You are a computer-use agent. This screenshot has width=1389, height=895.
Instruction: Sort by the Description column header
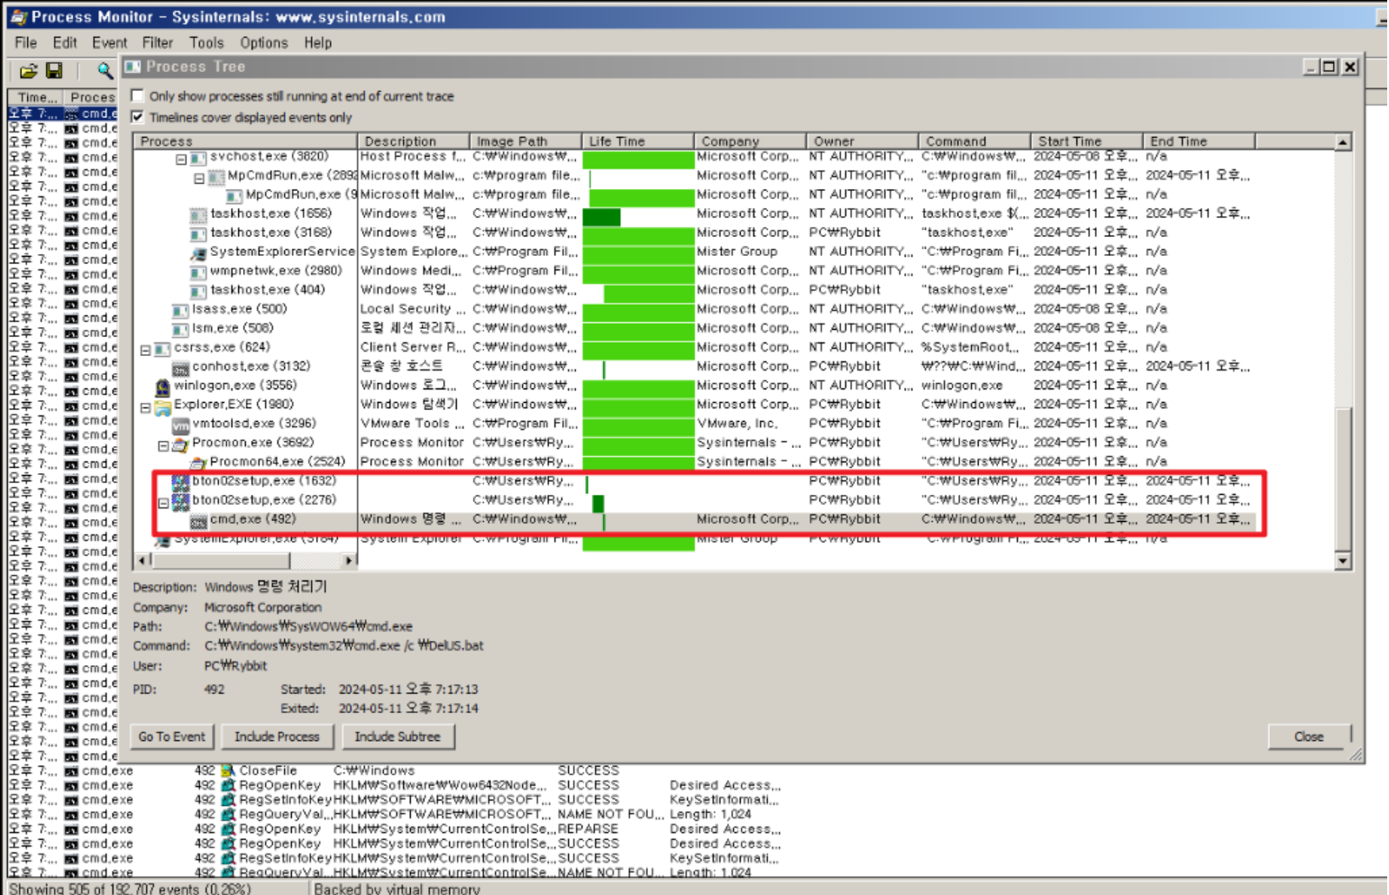coord(413,141)
